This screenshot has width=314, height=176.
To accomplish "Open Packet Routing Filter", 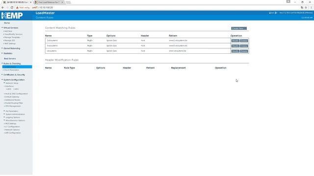I will (x=14, y=103).
